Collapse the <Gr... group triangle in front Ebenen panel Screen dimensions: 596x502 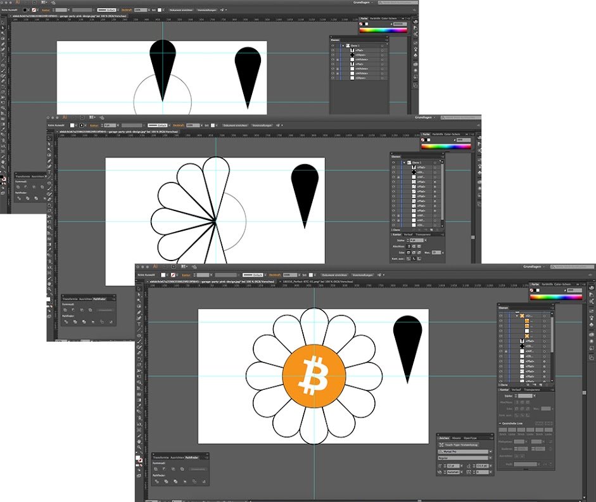pyautogui.click(x=517, y=316)
